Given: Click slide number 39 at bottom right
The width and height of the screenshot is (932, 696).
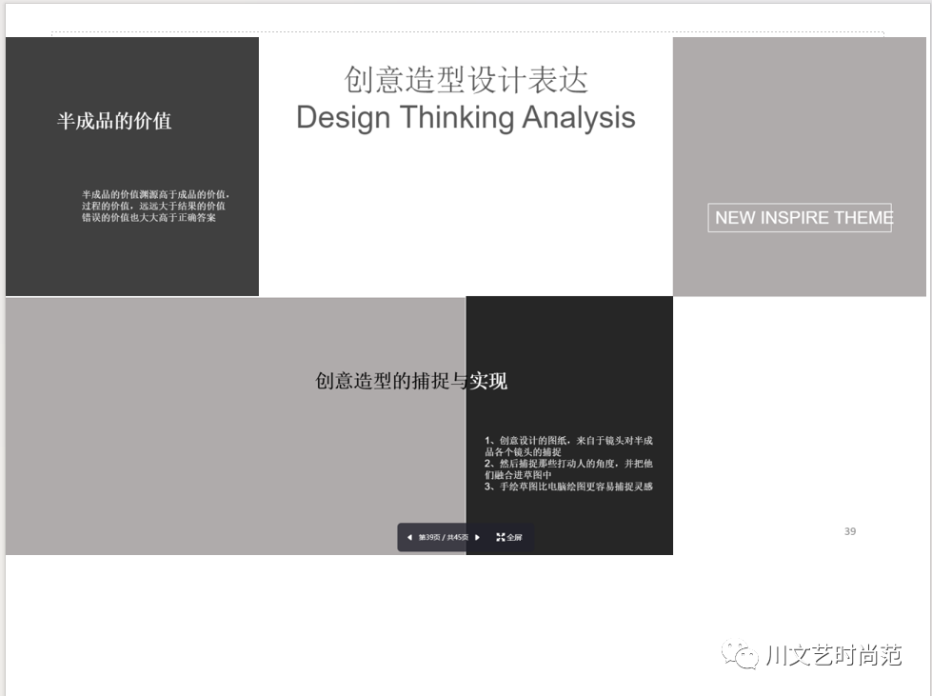Looking at the screenshot, I should pyautogui.click(x=850, y=531).
